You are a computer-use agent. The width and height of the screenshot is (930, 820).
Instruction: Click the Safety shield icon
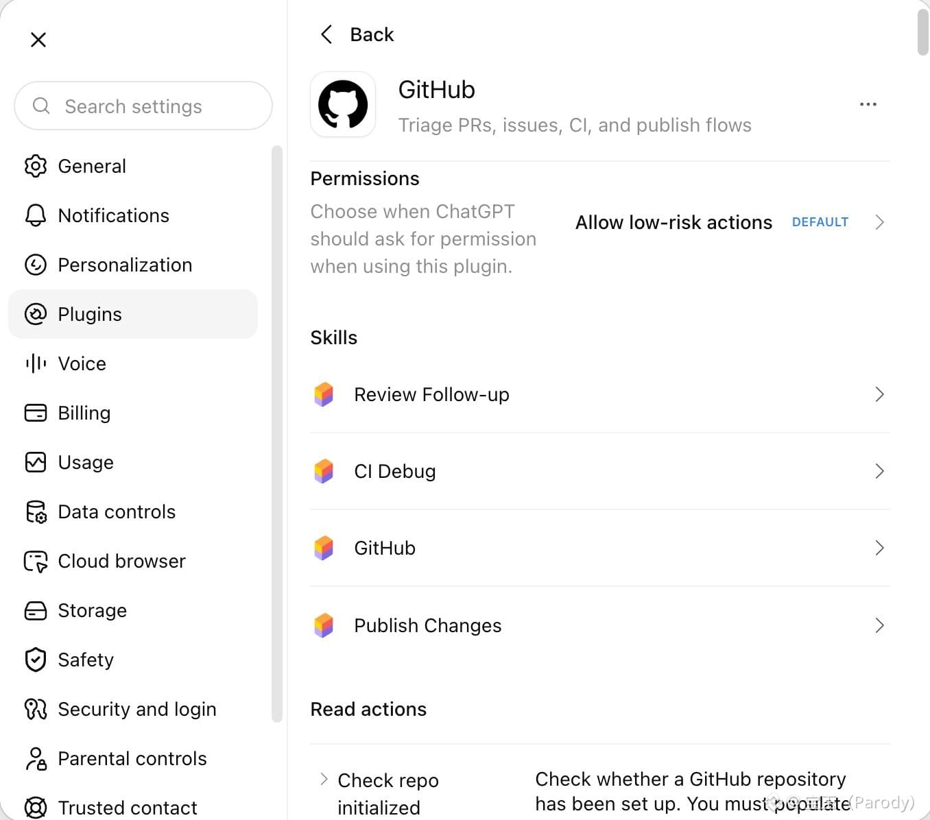tap(36, 660)
